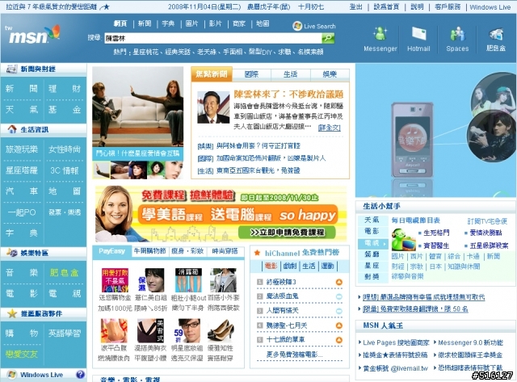Click the 娛樂特區 music icon

click(x=12, y=253)
